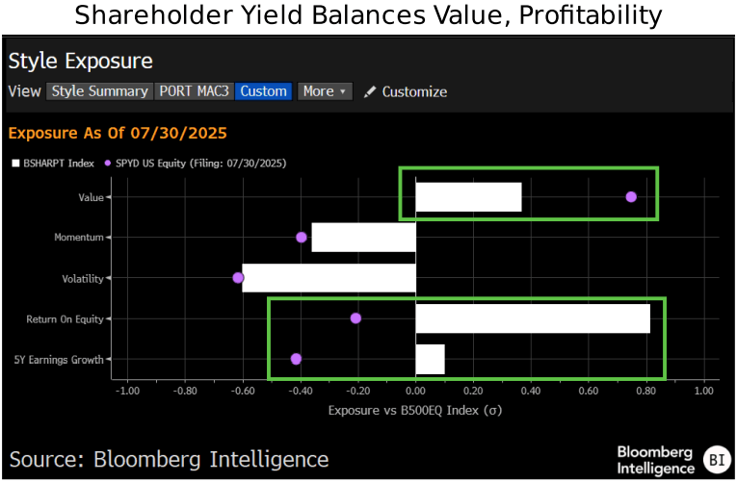Click the white Momentum exposure bar
The height and width of the screenshot is (482, 737).
pyautogui.click(x=363, y=237)
